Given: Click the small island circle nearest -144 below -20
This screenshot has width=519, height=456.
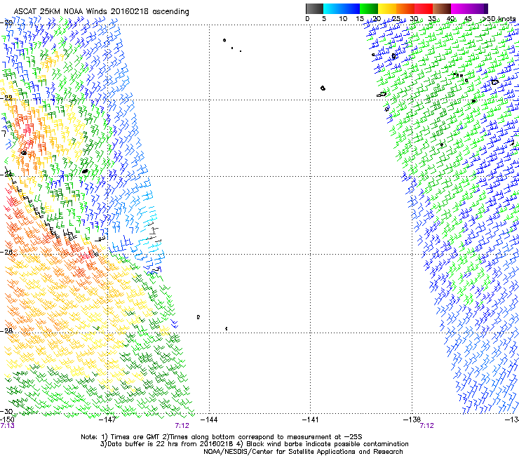Looking at the screenshot, I should point(224,41).
